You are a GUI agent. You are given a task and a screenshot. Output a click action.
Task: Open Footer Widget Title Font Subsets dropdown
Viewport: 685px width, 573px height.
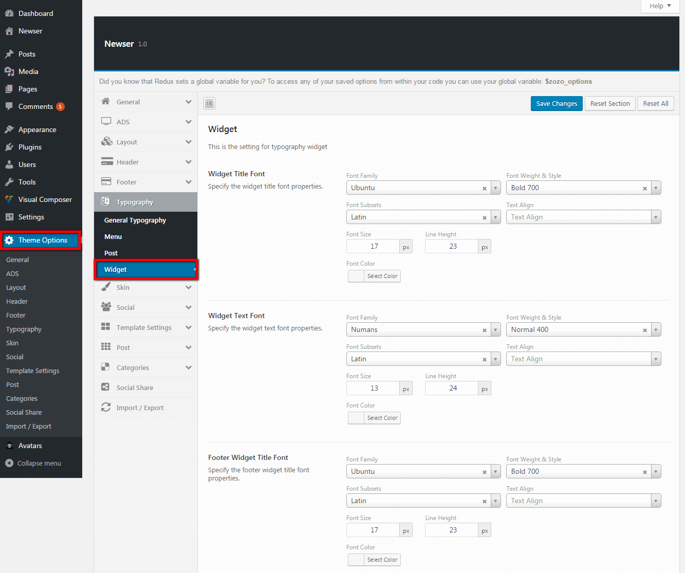coord(495,501)
